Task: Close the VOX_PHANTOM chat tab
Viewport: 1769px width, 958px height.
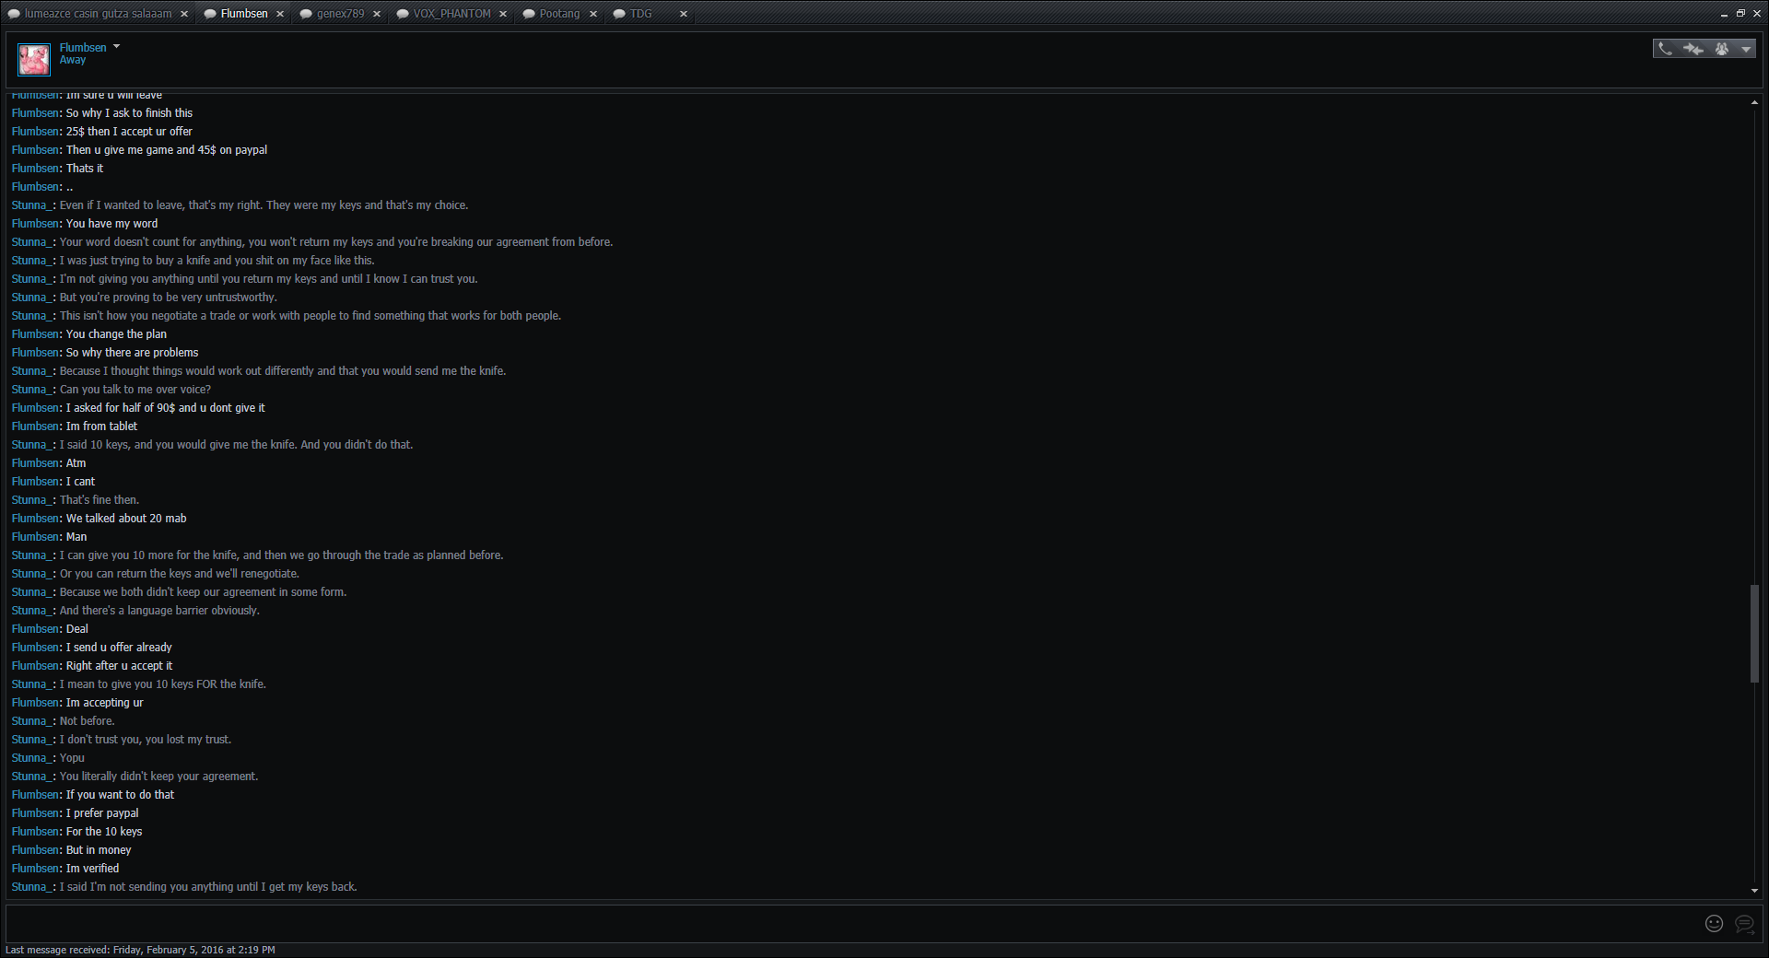Action: pos(503,14)
